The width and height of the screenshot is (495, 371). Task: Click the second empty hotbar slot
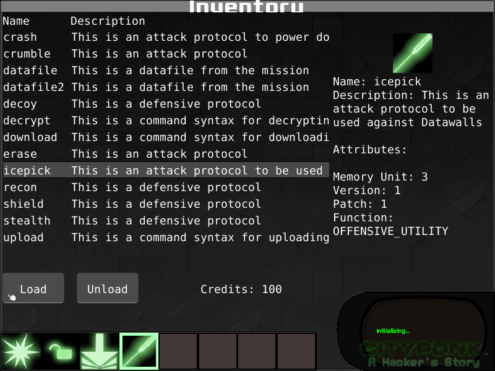click(x=218, y=351)
